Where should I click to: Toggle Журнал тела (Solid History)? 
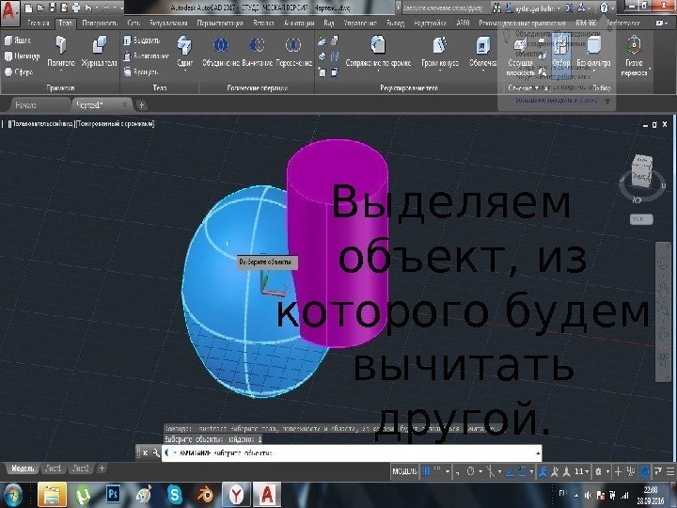pyautogui.click(x=100, y=52)
